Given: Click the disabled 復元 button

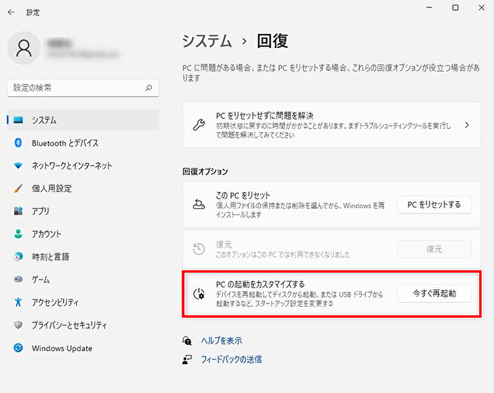Looking at the screenshot, I should tap(434, 249).
